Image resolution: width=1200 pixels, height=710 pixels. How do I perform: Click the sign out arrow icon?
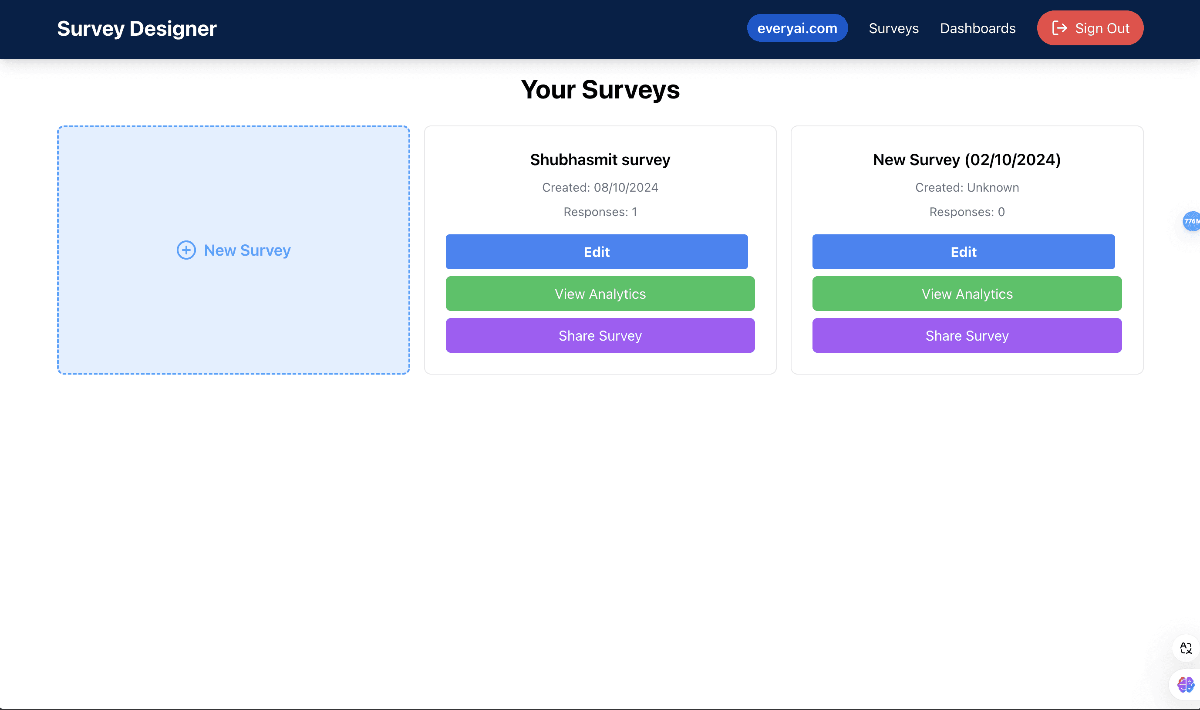pyautogui.click(x=1059, y=28)
